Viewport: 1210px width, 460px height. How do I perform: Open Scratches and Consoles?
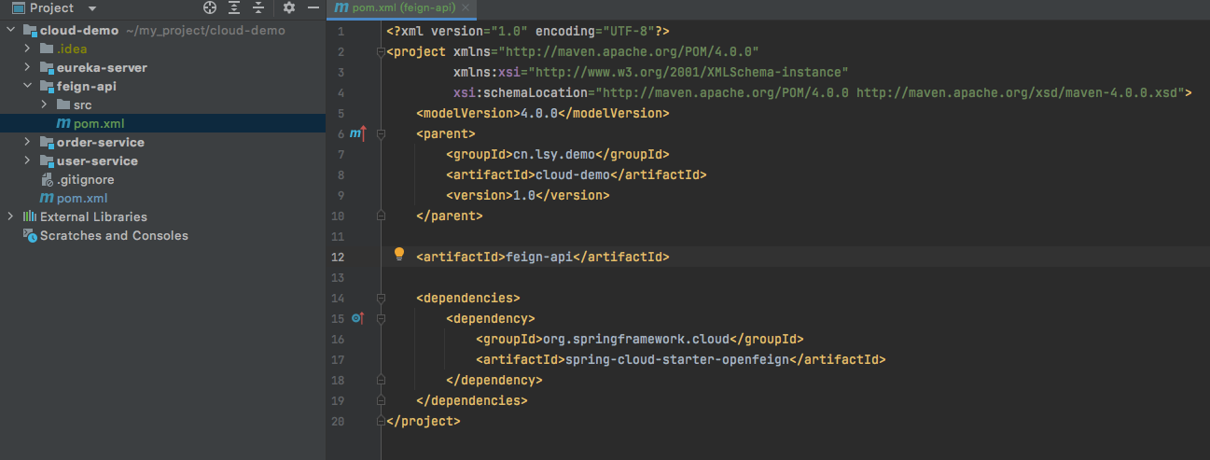[105, 235]
